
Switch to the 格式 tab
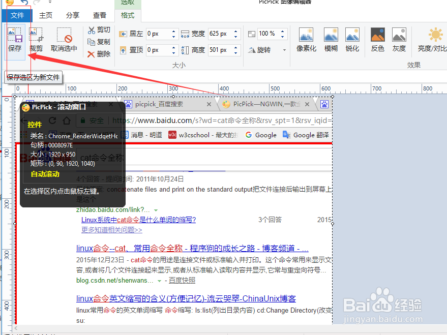point(128,15)
